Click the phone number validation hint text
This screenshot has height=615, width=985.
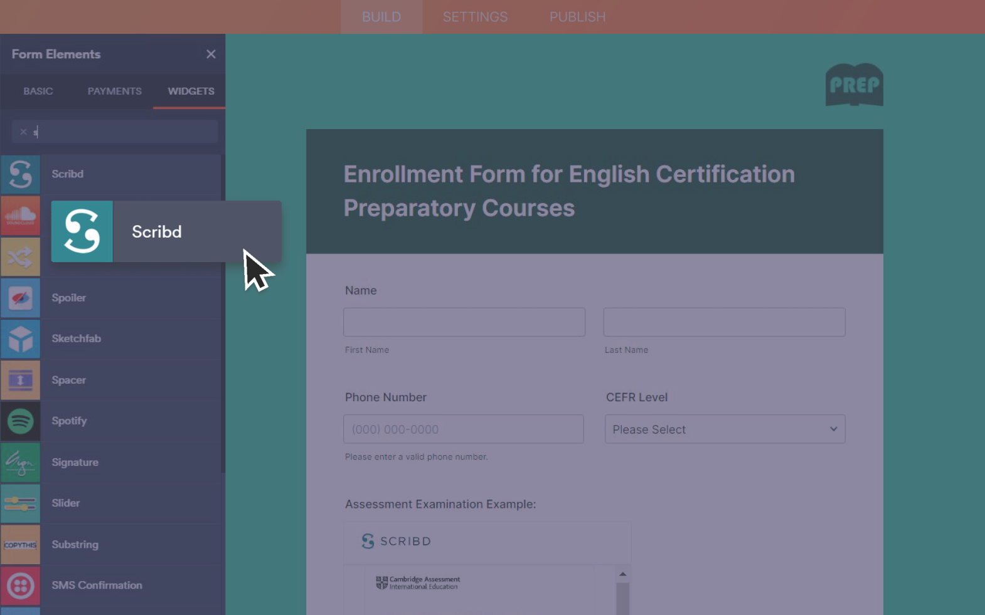(x=417, y=457)
